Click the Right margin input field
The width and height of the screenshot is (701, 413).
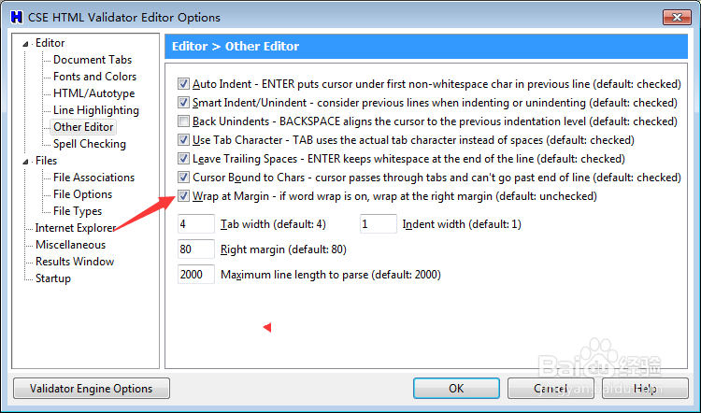(x=195, y=249)
